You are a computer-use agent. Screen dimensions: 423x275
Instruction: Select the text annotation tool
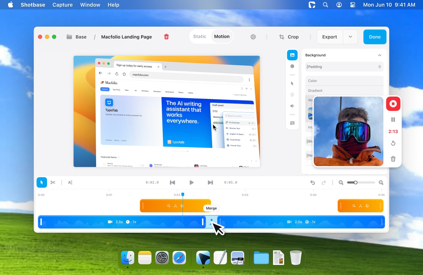point(70,183)
